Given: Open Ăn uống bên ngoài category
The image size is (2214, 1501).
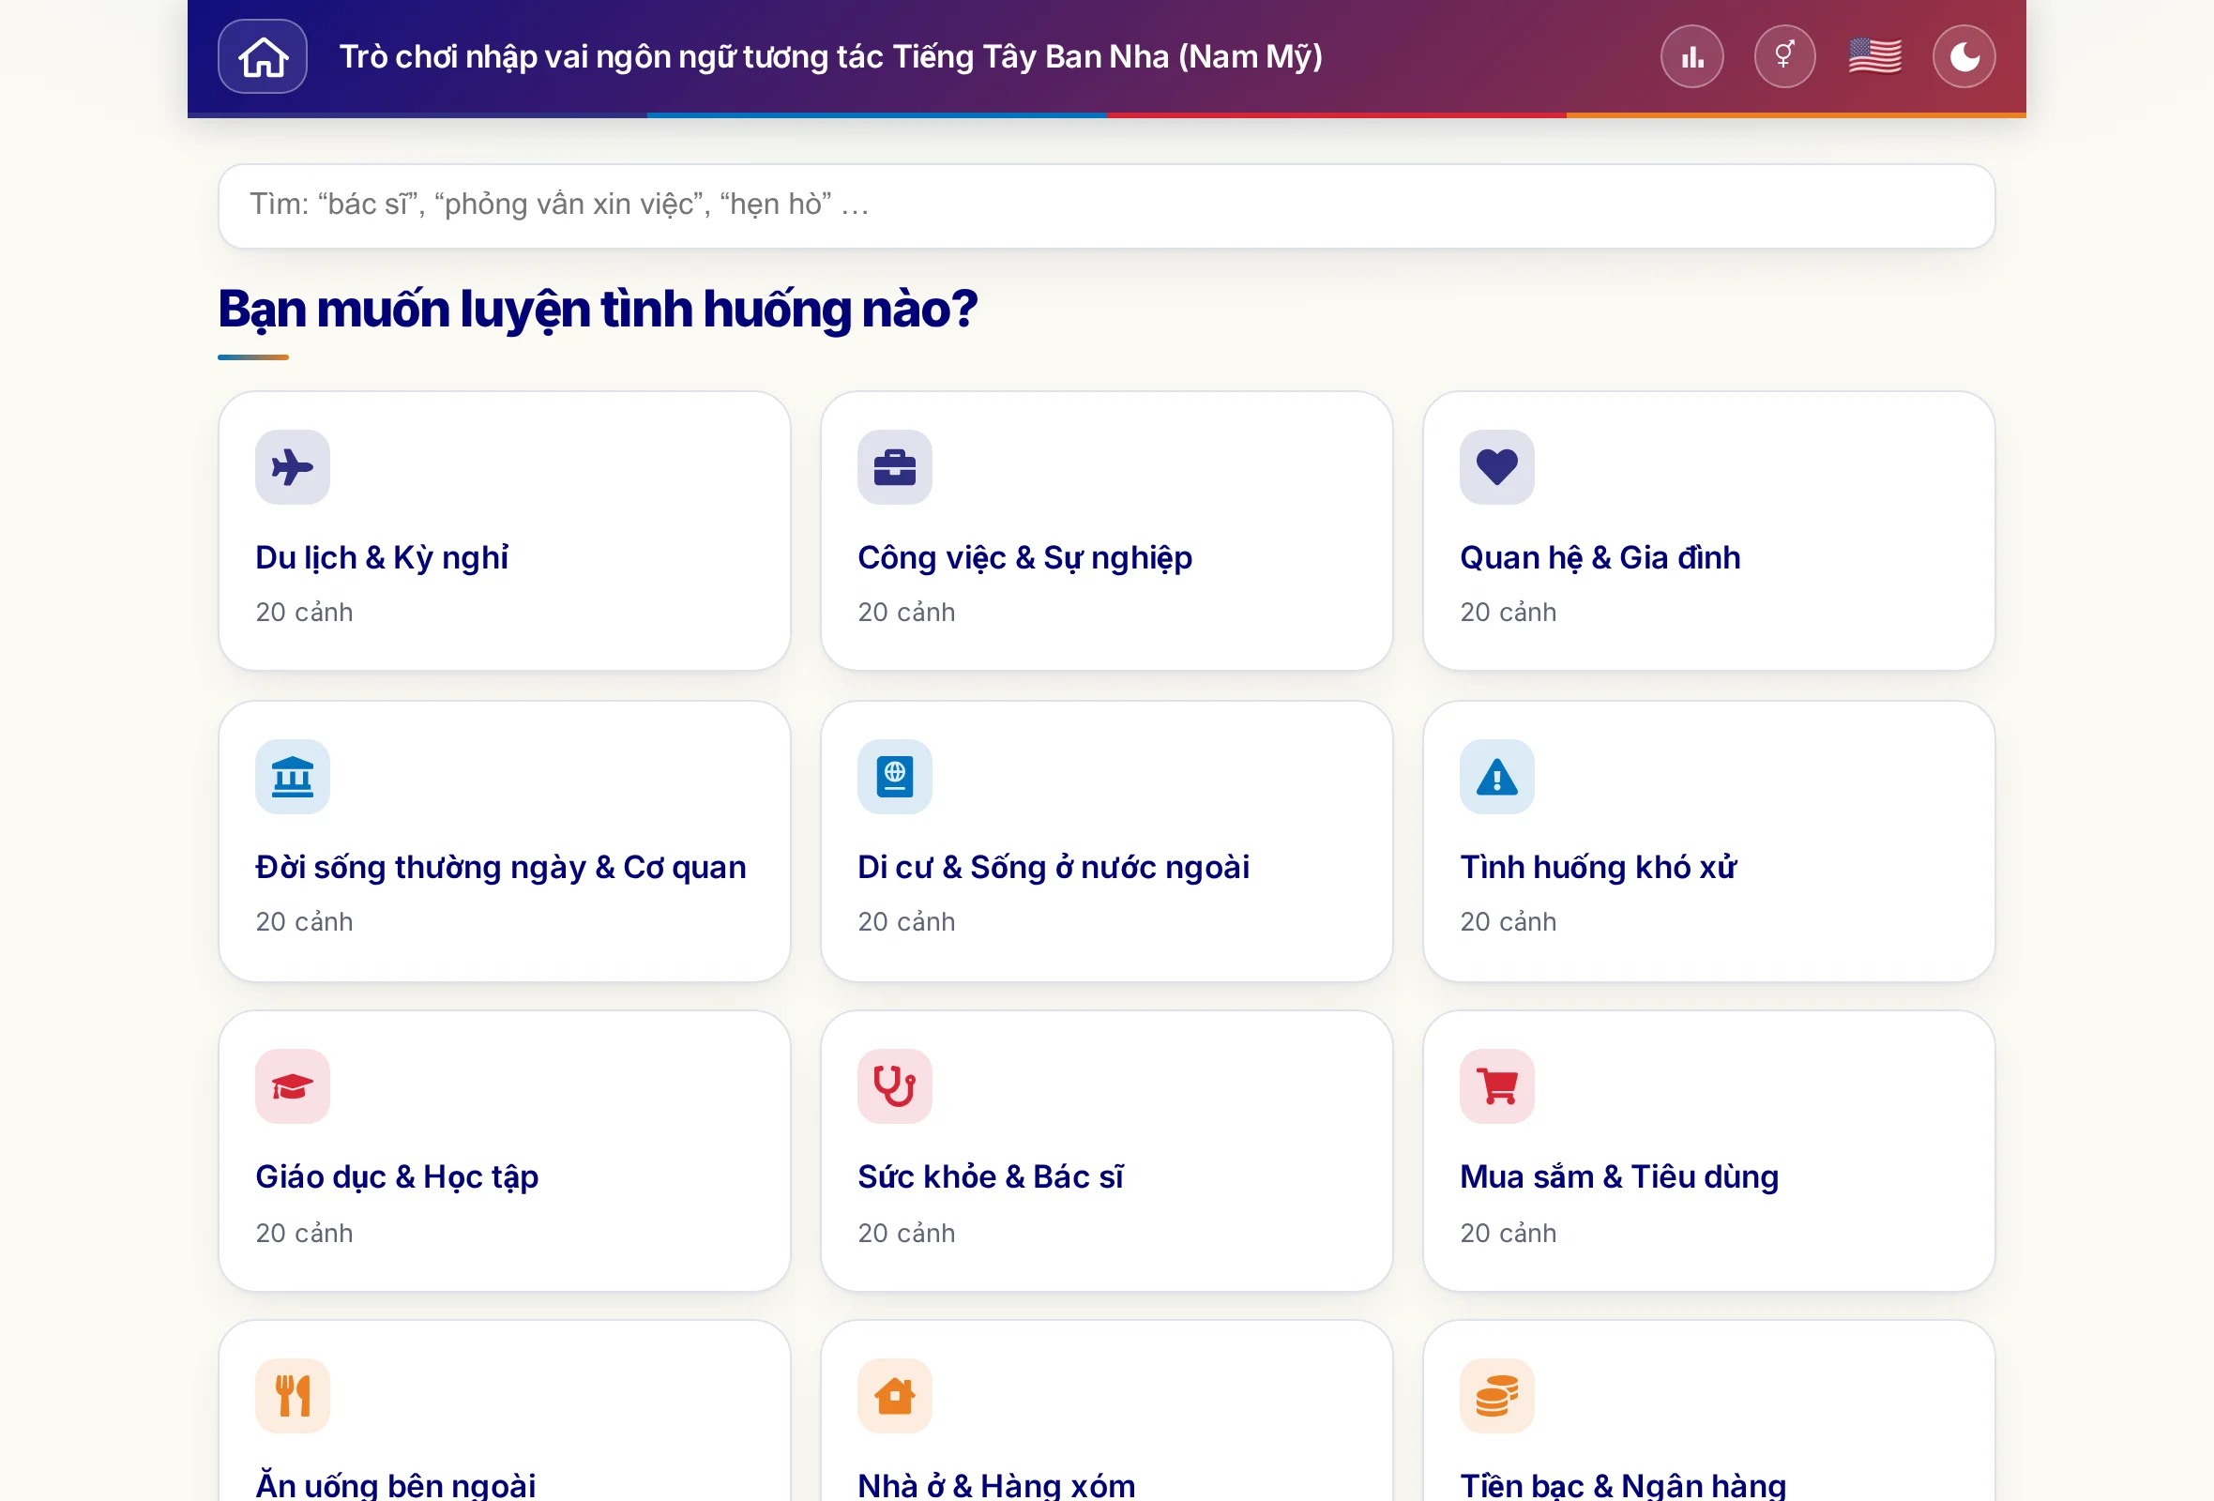Looking at the screenshot, I should click(x=504, y=1412).
